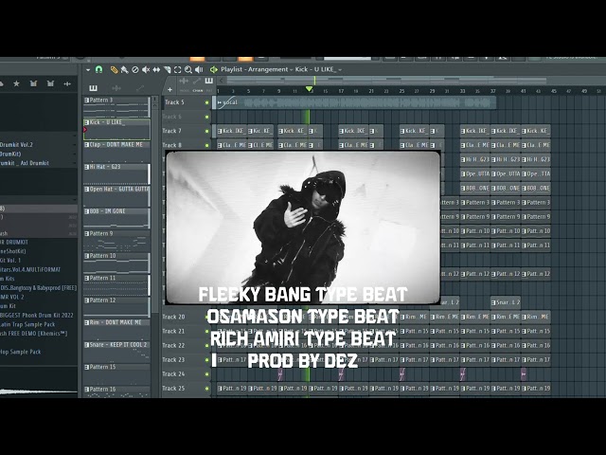This screenshot has width=606, height=455.
Task: Click the star favorites icon in browser
Action: click(x=17, y=83)
